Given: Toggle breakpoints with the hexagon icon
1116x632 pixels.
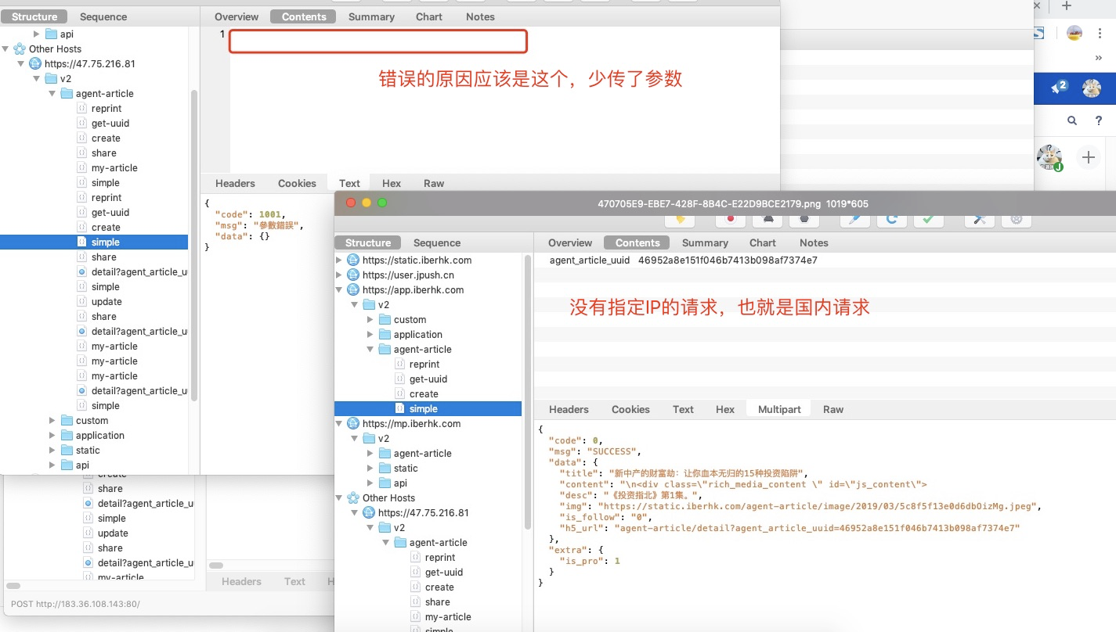Looking at the screenshot, I should (x=804, y=219).
